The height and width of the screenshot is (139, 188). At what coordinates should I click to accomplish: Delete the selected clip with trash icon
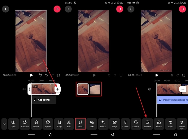(x=36, y=124)
